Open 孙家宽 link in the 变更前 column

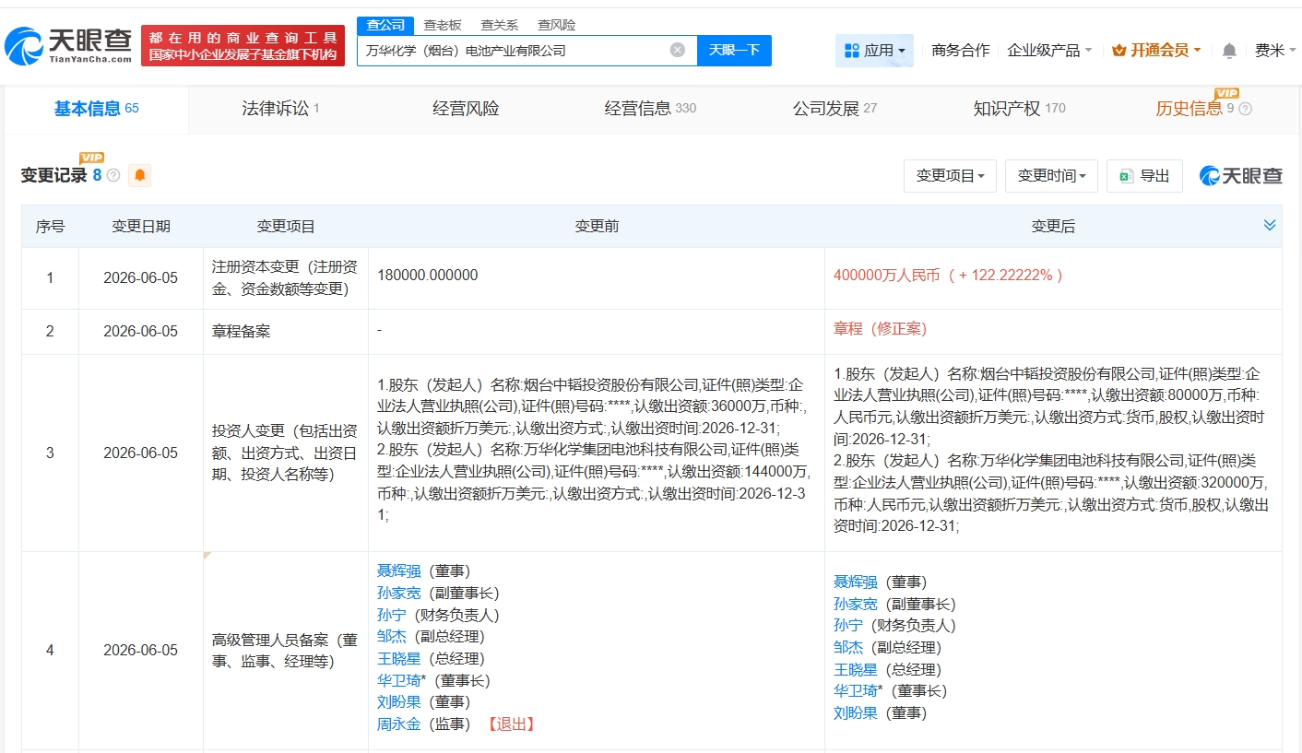(398, 594)
